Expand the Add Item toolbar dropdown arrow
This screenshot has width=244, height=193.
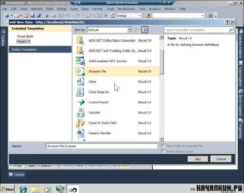tap(21, 16)
